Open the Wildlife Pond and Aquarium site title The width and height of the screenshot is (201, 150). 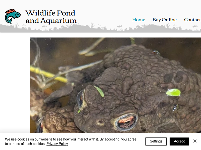51,17
